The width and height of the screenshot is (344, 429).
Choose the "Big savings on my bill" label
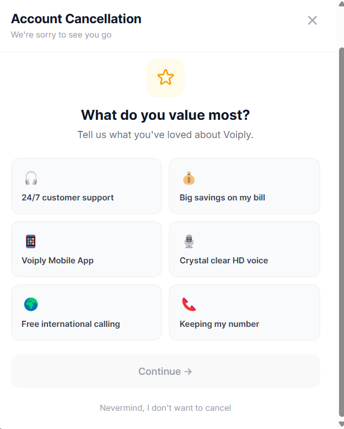(x=222, y=198)
